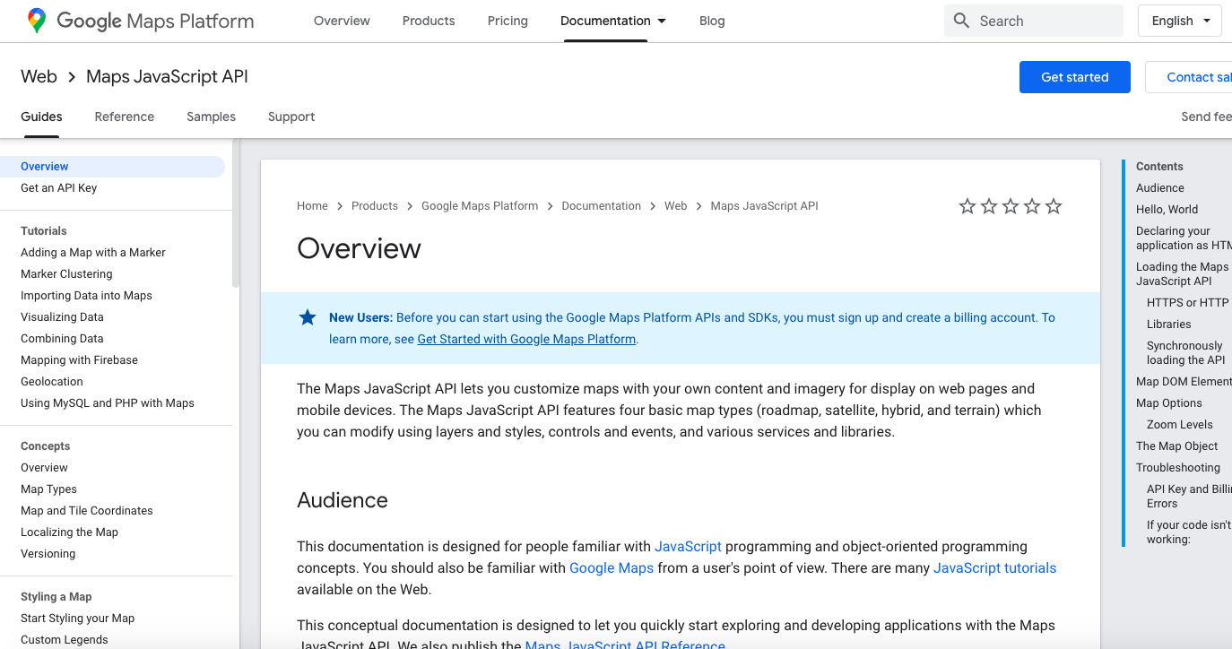
Task: Open Marker Clustering tutorial in sidebar
Action: 66,274
